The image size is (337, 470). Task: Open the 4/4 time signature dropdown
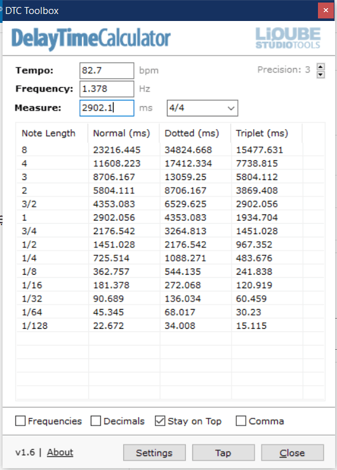(202, 108)
